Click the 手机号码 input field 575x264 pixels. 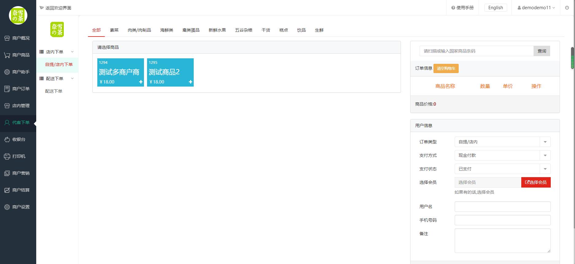[503, 220]
